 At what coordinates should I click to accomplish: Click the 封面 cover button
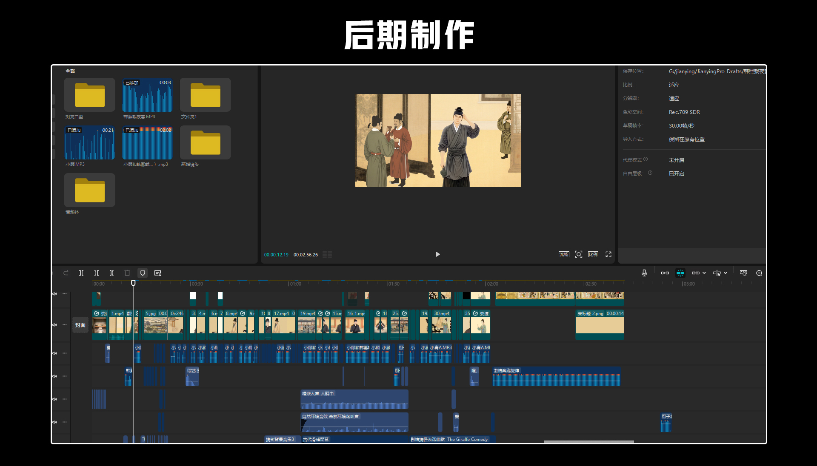tap(80, 325)
